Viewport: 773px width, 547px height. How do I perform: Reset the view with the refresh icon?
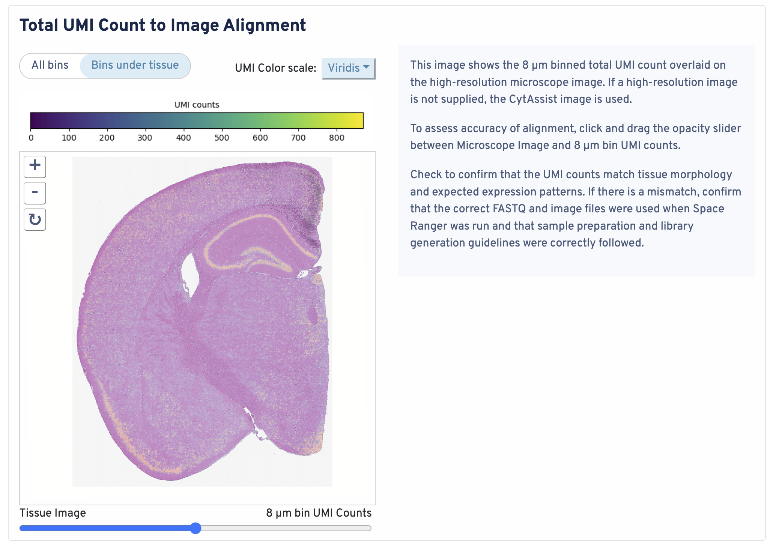(x=35, y=219)
